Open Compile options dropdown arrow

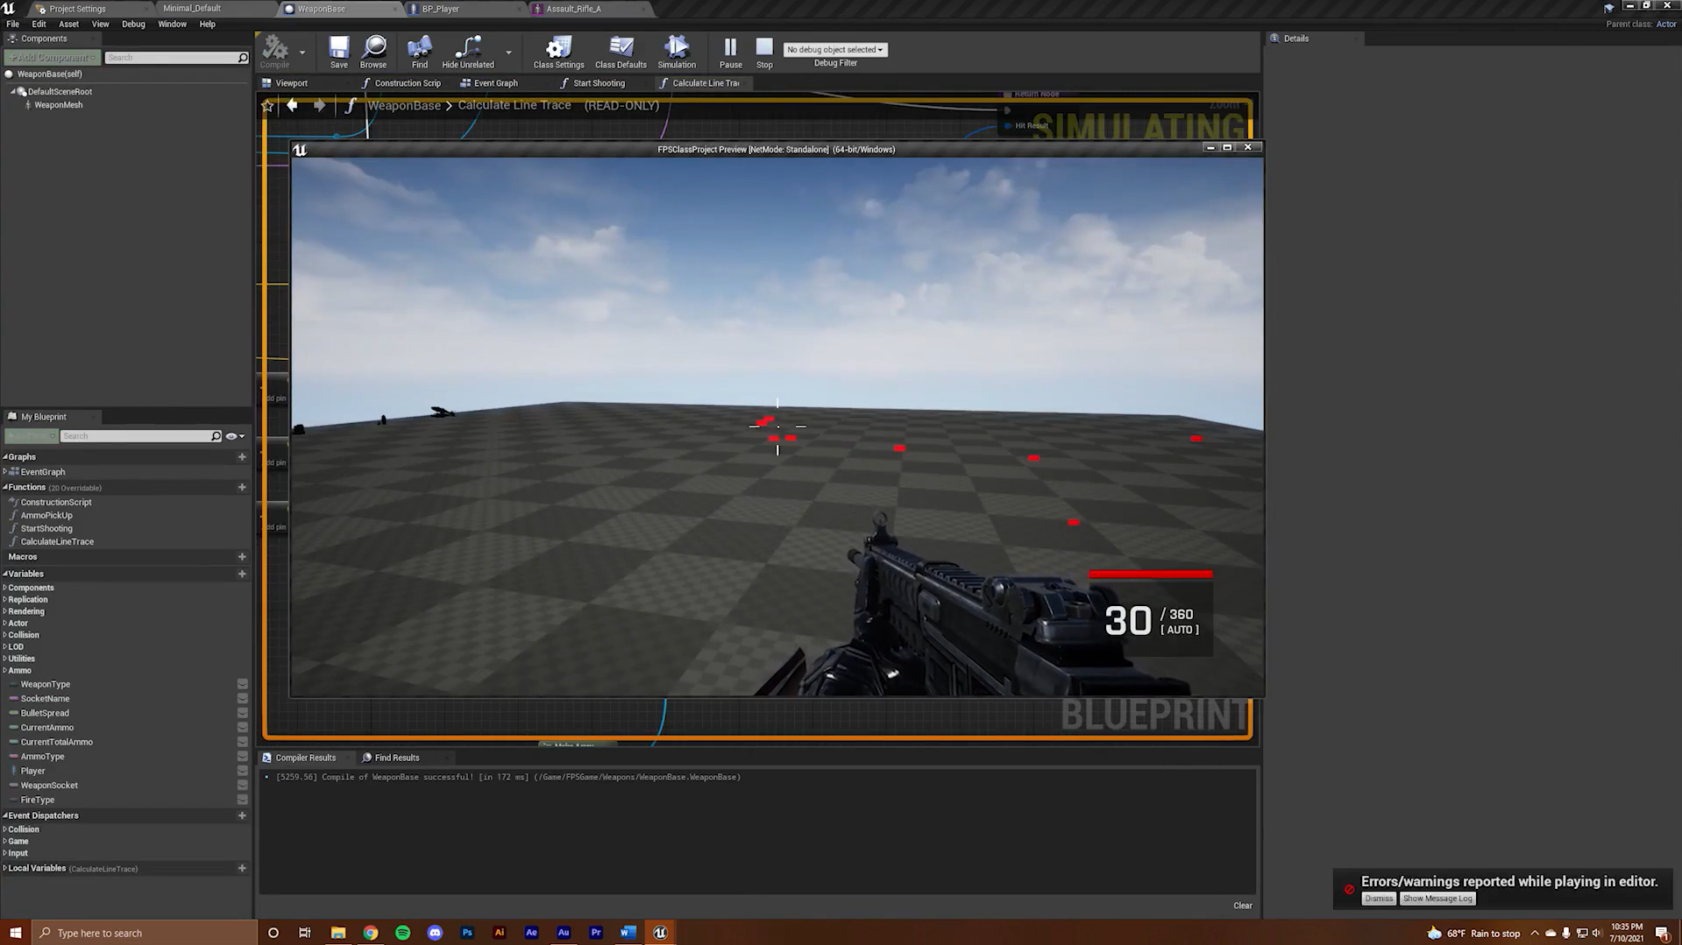(x=302, y=52)
